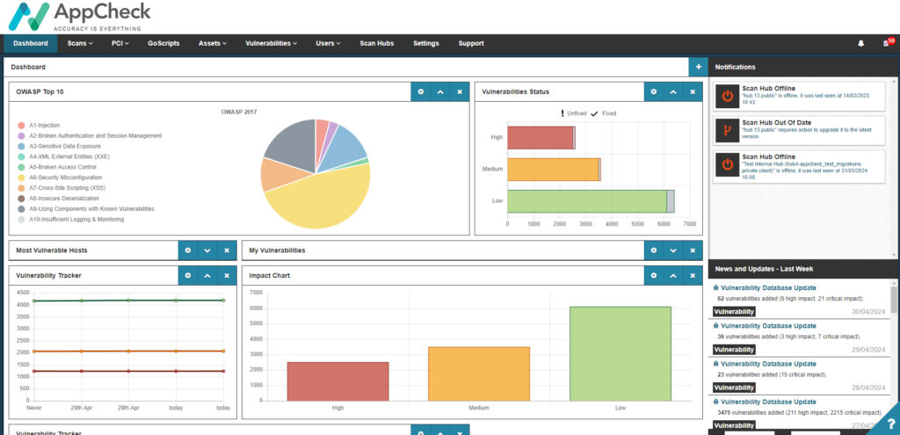Toggle A1-Injection legend item in pie chart

pyautogui.click(x=44, y=125)
